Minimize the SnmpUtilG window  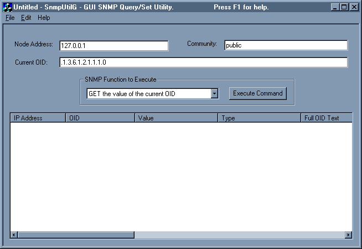click(x=335, y=7)
